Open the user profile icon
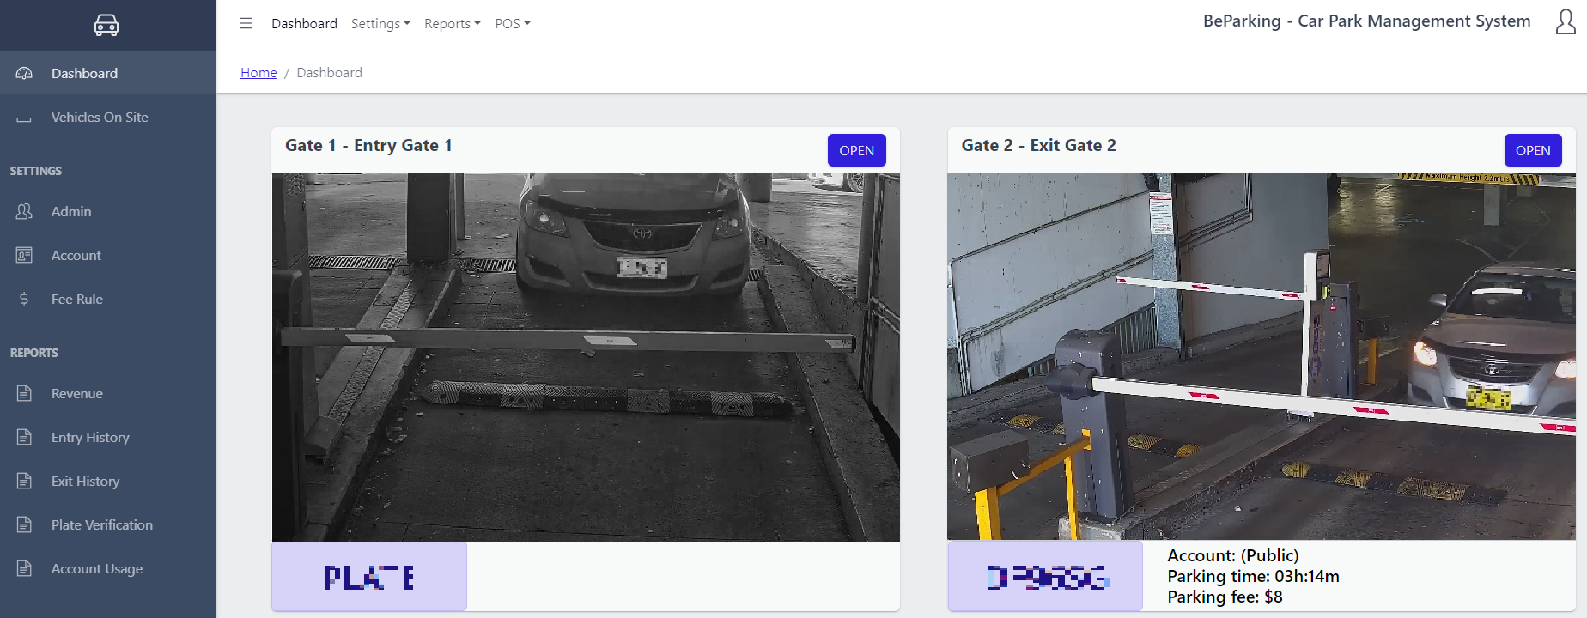Image resolution: width=1587 pixels, height=618 pixels. [1565, 22]
